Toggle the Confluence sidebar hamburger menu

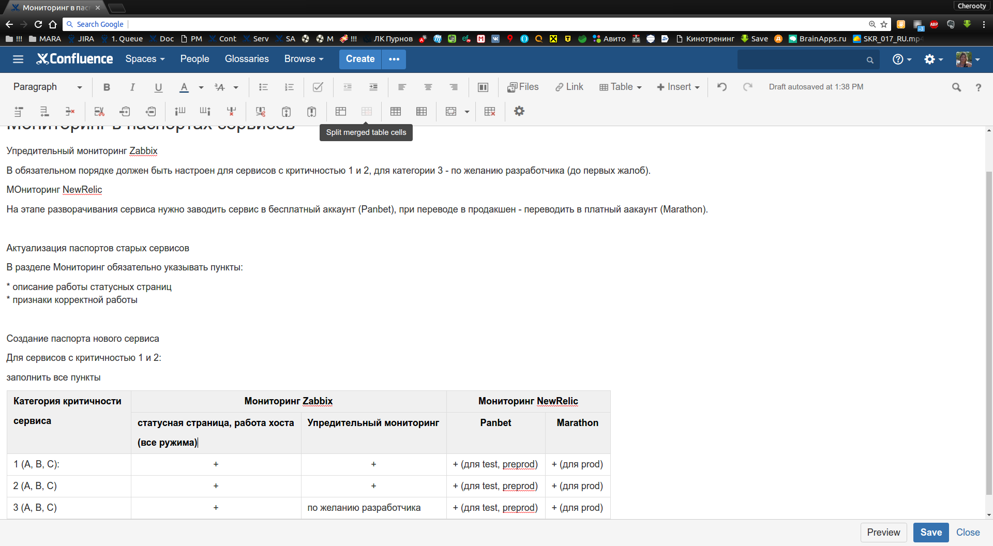(18, 59)
